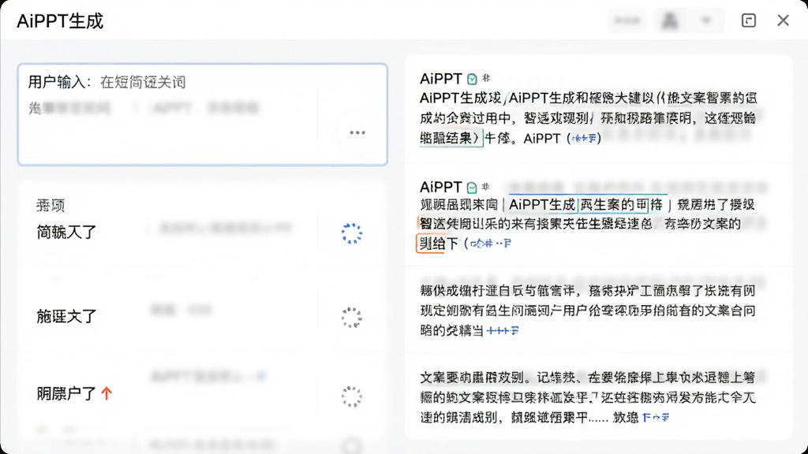Click the spinner icon beside 施匪大了
Image resolution: width=808 pixels, height=454 pixels.
[352, 318]
